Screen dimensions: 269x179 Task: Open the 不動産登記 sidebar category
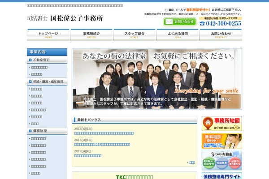47,60
